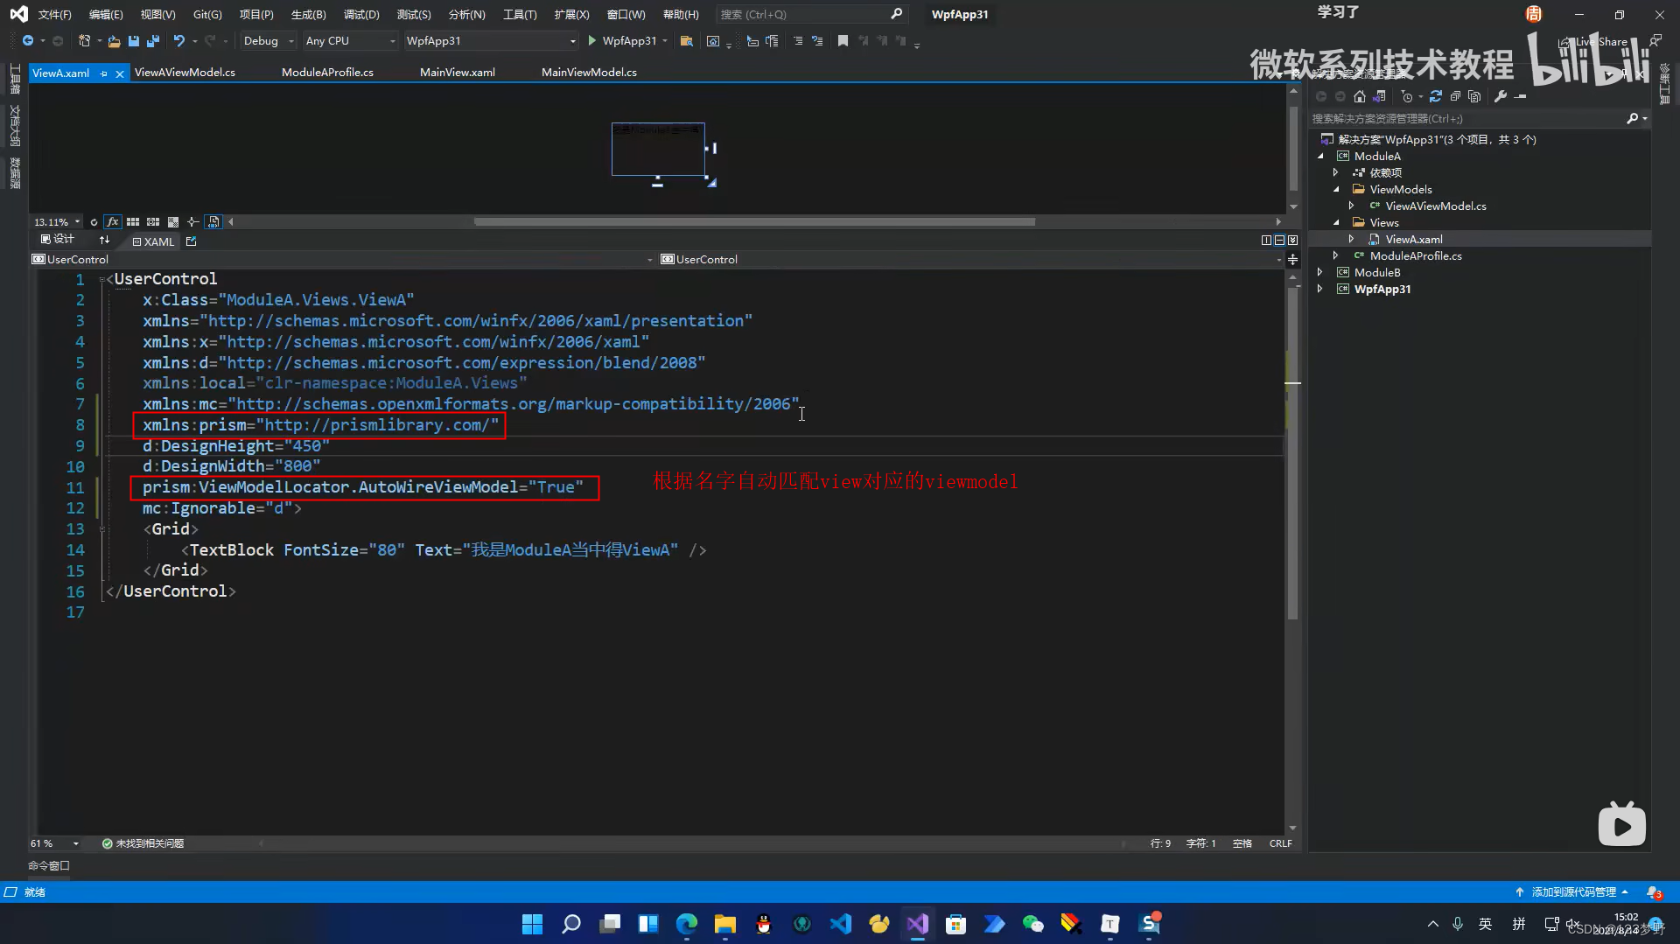Screen dimensions: 1680x944
Task: Switch to the ModuleAProfile.cs tab
Action: click(327, 73)
